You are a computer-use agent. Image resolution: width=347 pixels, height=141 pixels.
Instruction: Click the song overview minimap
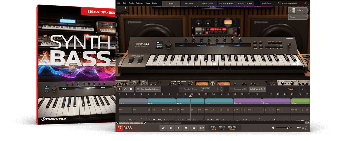click(x=149, y=123)
